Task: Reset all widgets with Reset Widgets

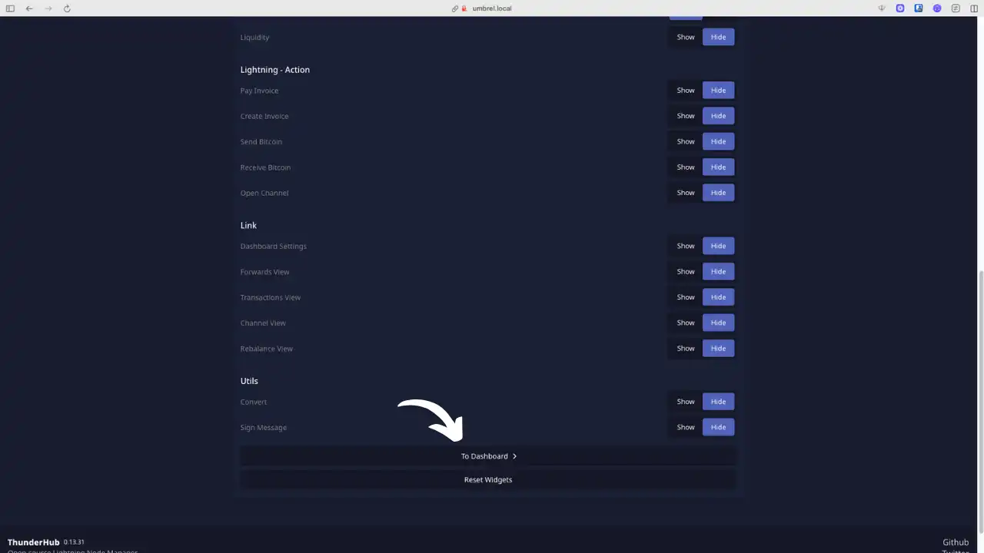Action: (488, 480)
